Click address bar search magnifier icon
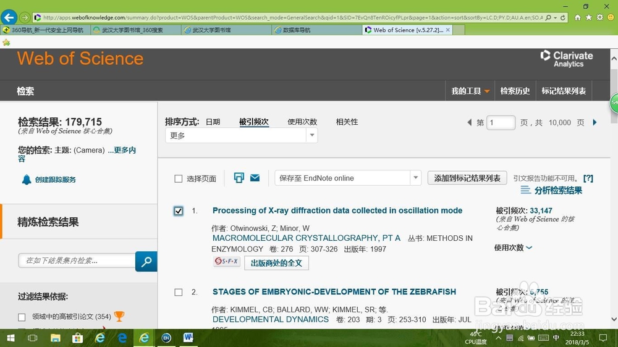The height and width of the screenshot is (347, 618). [548, 18]
